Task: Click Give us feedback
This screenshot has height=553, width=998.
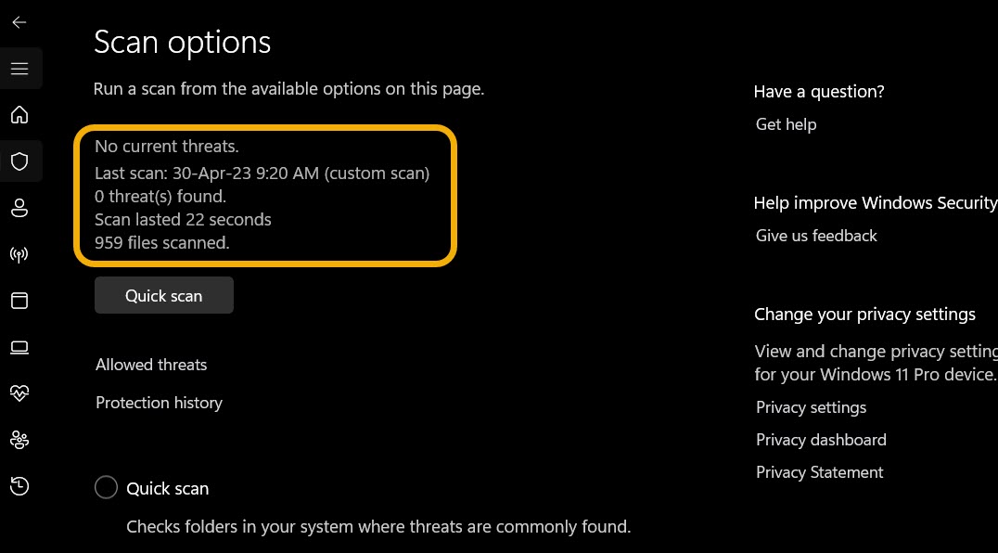Action: 816,235
